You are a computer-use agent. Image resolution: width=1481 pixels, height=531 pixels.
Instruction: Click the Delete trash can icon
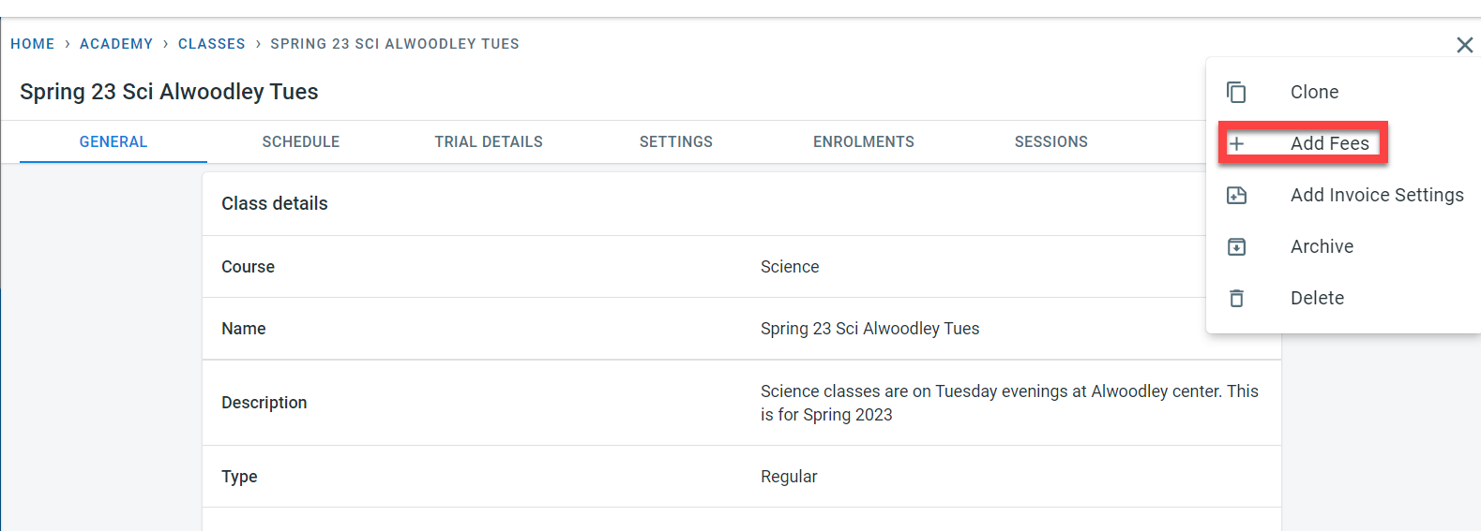point(1236,298)
